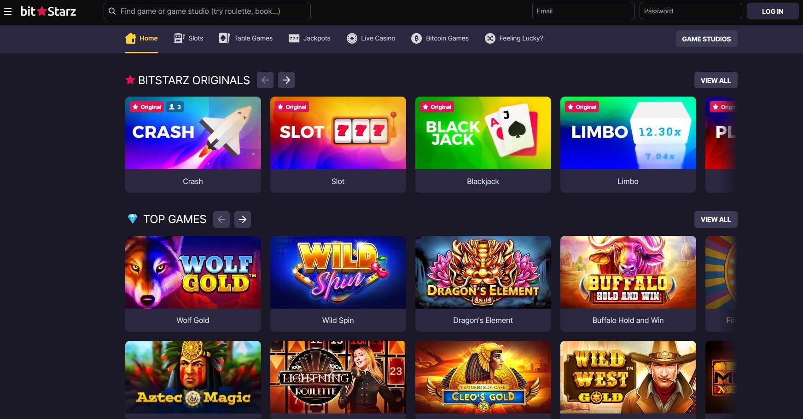Open the Slots tab

[189, 38]
